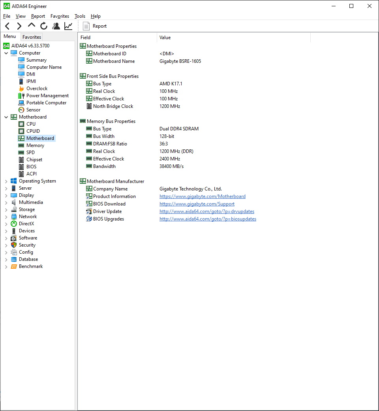The height and width of the screenshot is (411, 379).
Task: Switch to the Favorites tab in the sidebar
Action: (32, 37)
